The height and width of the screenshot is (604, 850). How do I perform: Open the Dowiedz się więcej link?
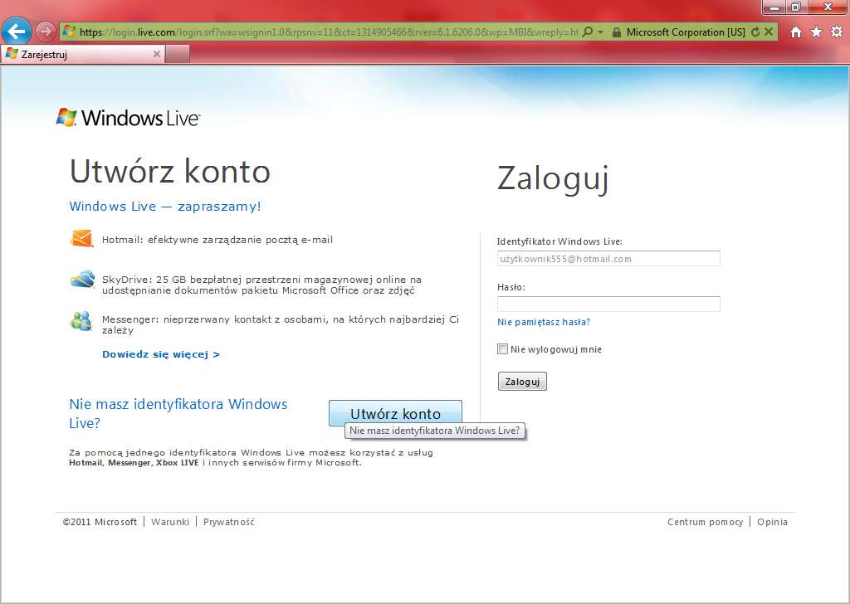click(161, 354)
